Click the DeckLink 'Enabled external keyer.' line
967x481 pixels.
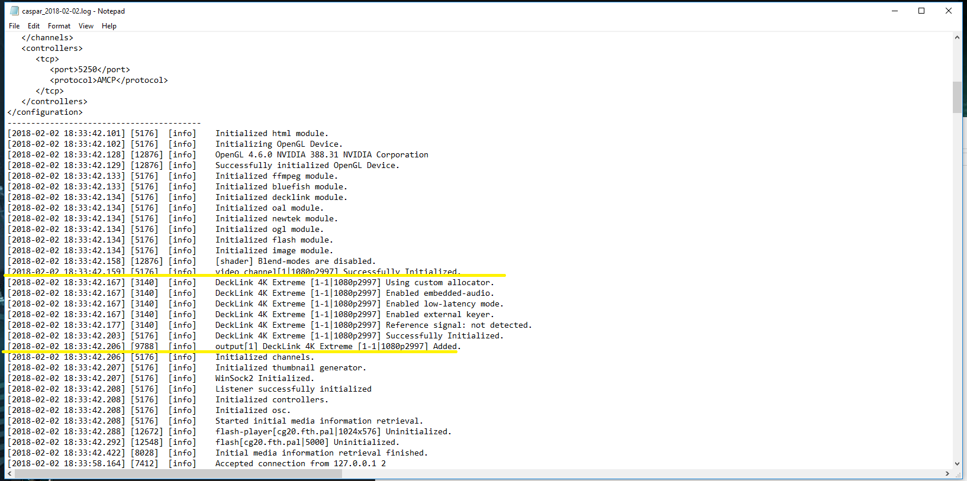(354, 315)
